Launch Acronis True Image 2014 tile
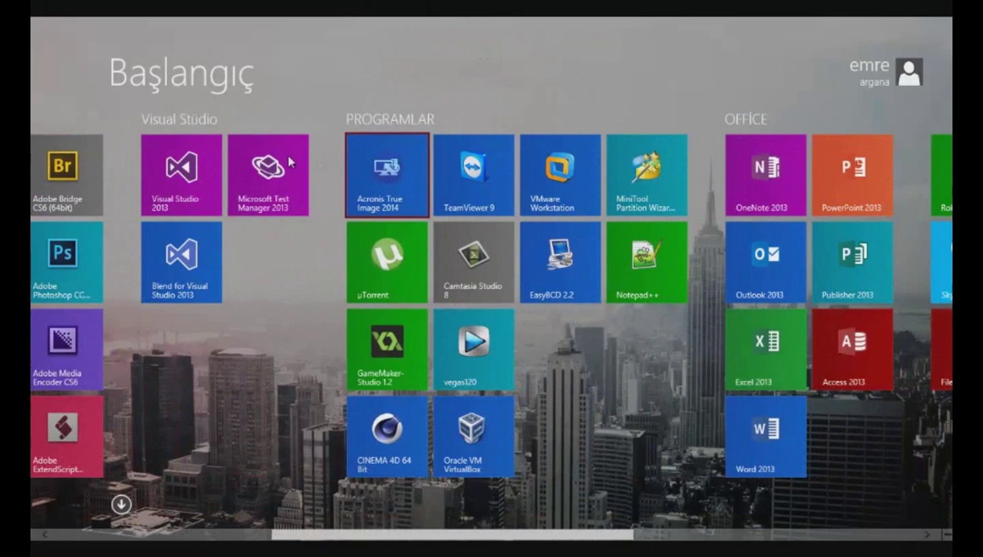This screenshot has width=983, height=557. click(387, 175)
